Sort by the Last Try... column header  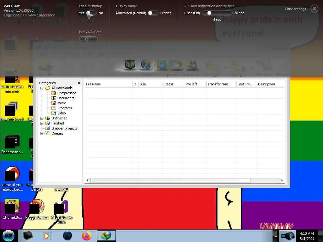(x=246, y=84)
